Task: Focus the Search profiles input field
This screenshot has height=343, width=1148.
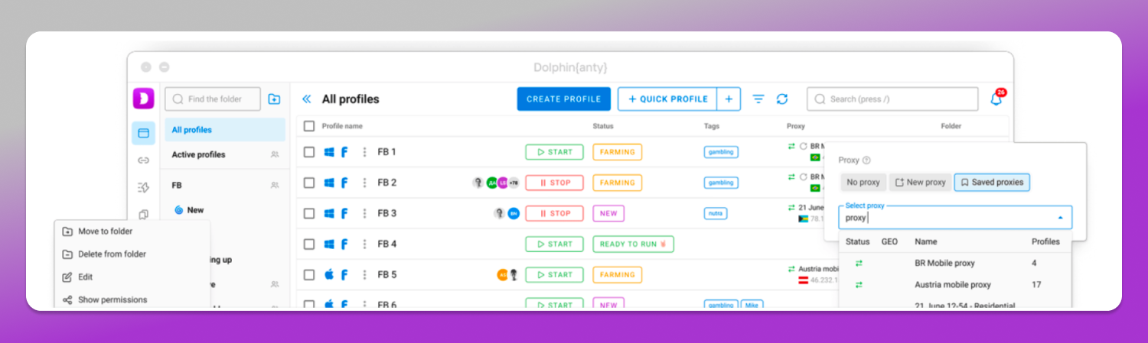Action: click(892, 99)
